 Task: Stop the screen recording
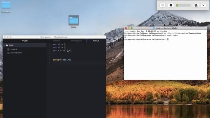171,5
